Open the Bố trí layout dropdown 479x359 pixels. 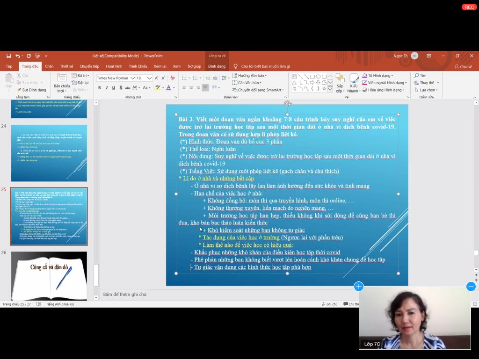point(80,75)
